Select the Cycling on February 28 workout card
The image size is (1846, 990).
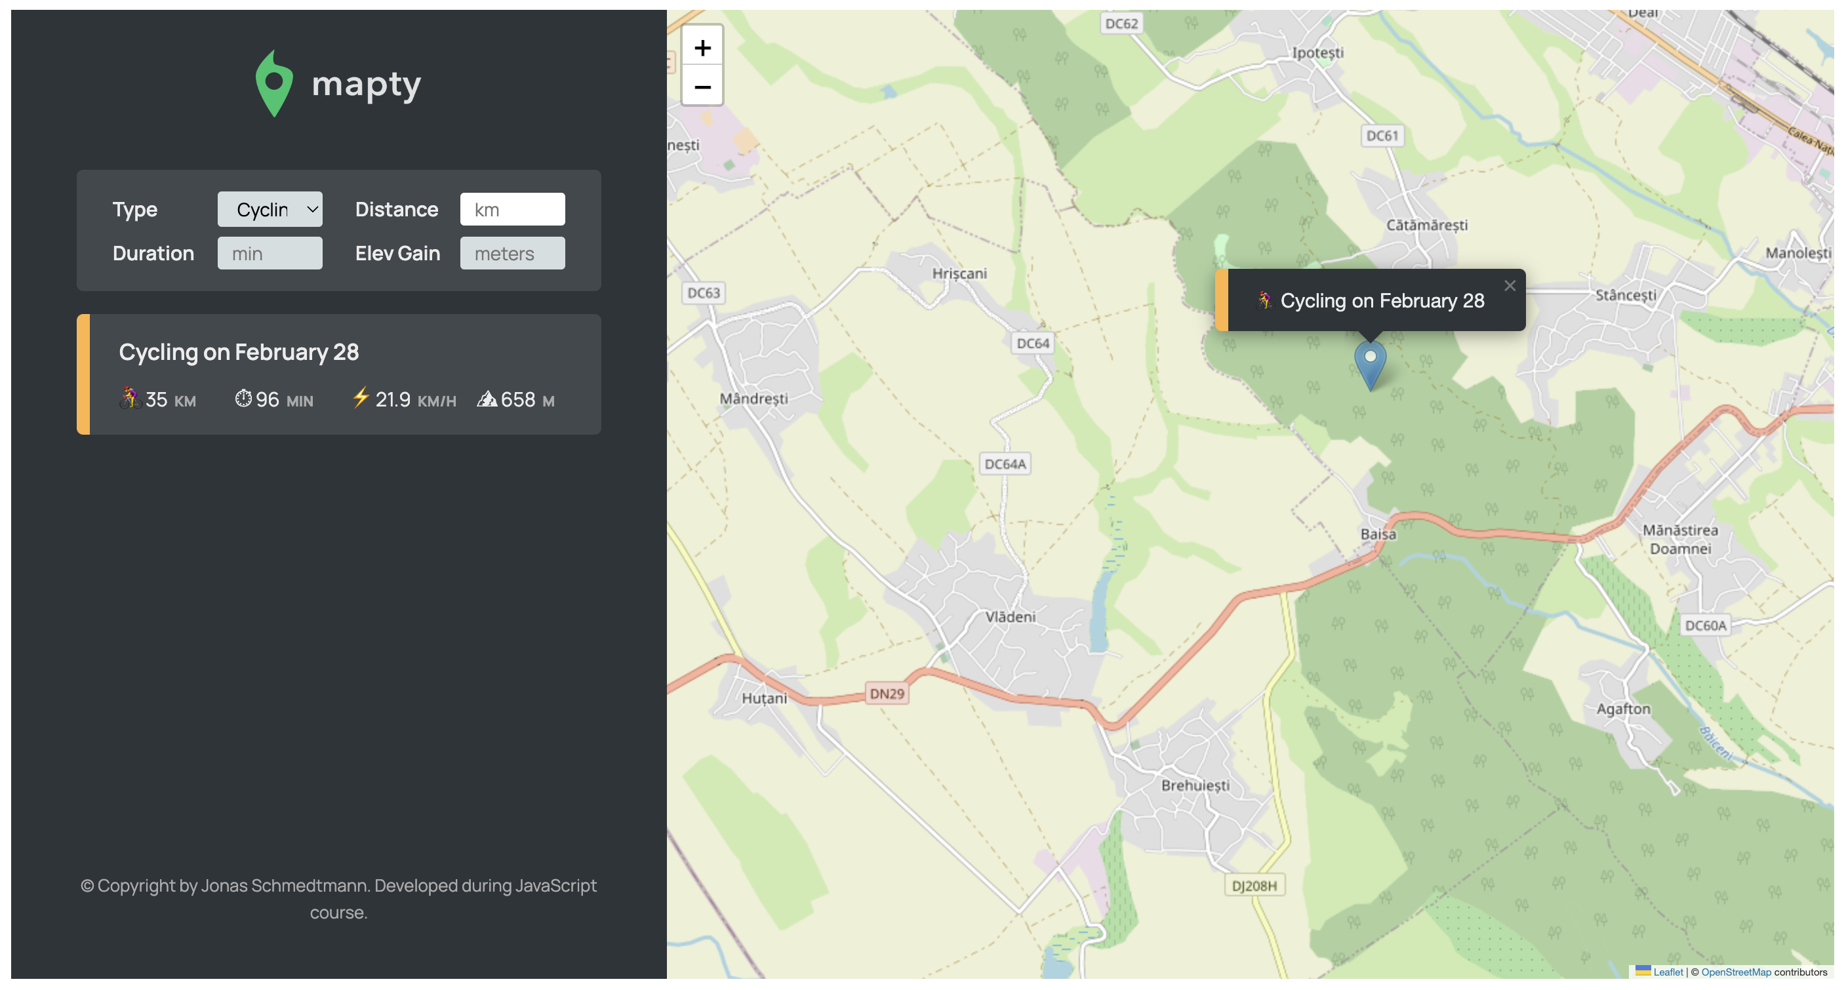[x=339, y=374]
